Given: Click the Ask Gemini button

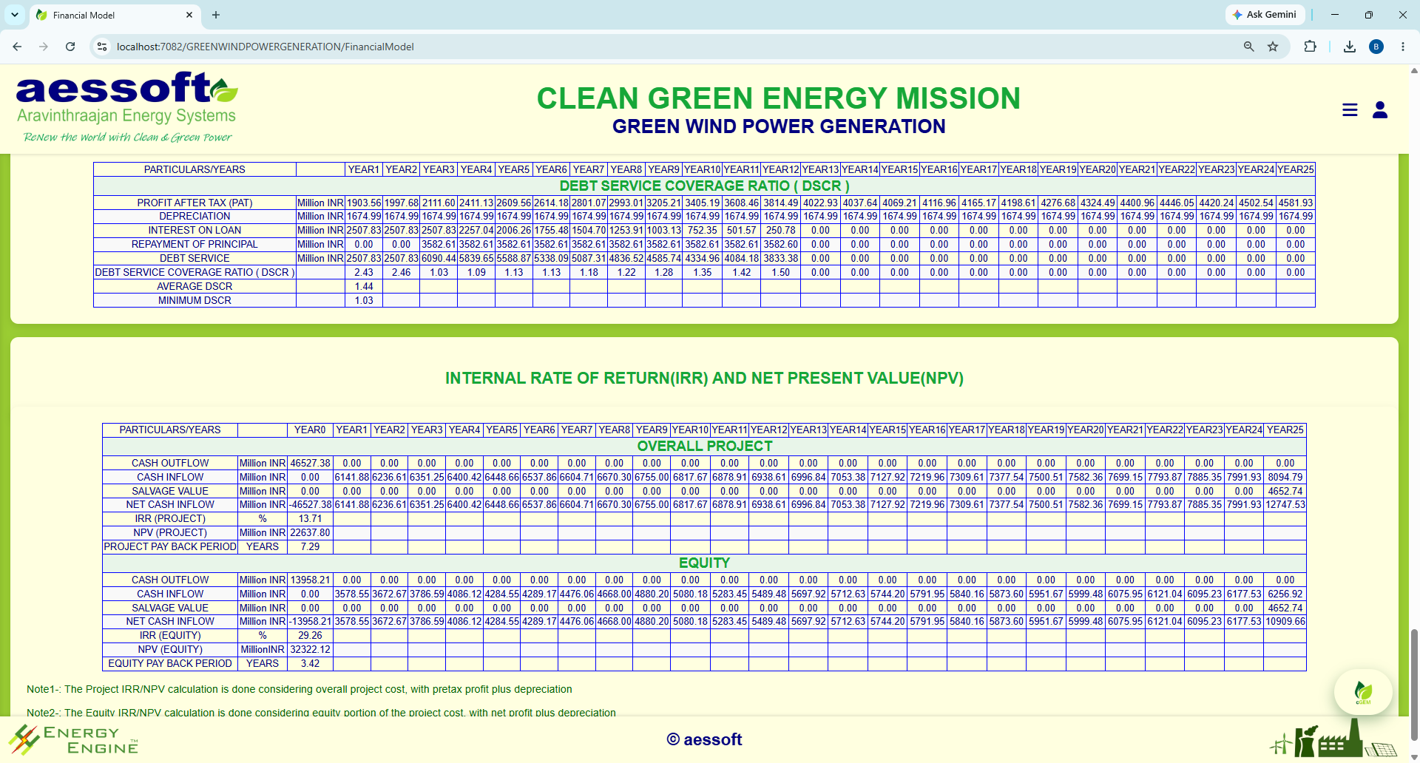Looking at the screenshot, I should tap(1265, 15).
